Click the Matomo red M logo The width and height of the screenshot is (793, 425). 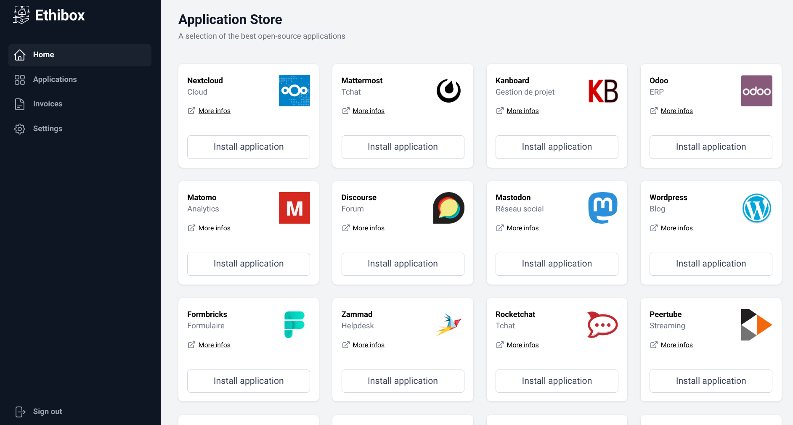click(294, 208)
